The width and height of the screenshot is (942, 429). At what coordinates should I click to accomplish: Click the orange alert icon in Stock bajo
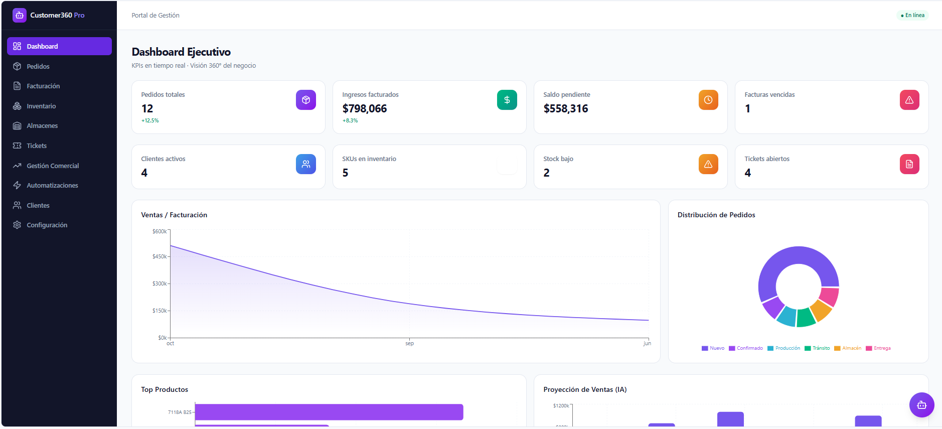coord(708,164)
